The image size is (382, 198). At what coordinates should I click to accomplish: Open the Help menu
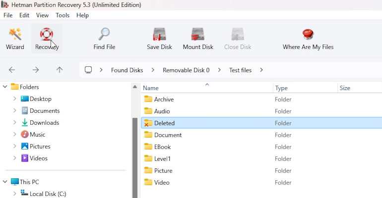(82, 15)
